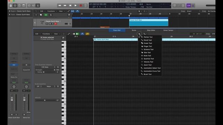Screen dimensions: 223x125
Task: Toggle green MIDI Out button in Piano Roll
Action: (77, 34)
